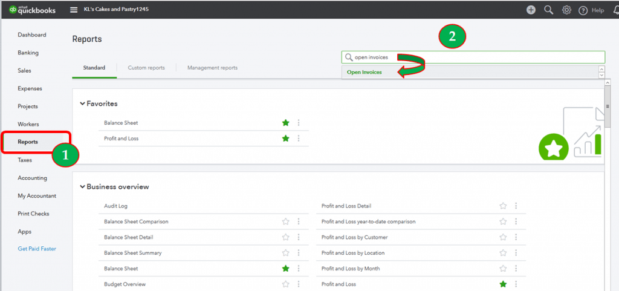
Task: Click the Get Paid Faster link
Action: (37, 249)
